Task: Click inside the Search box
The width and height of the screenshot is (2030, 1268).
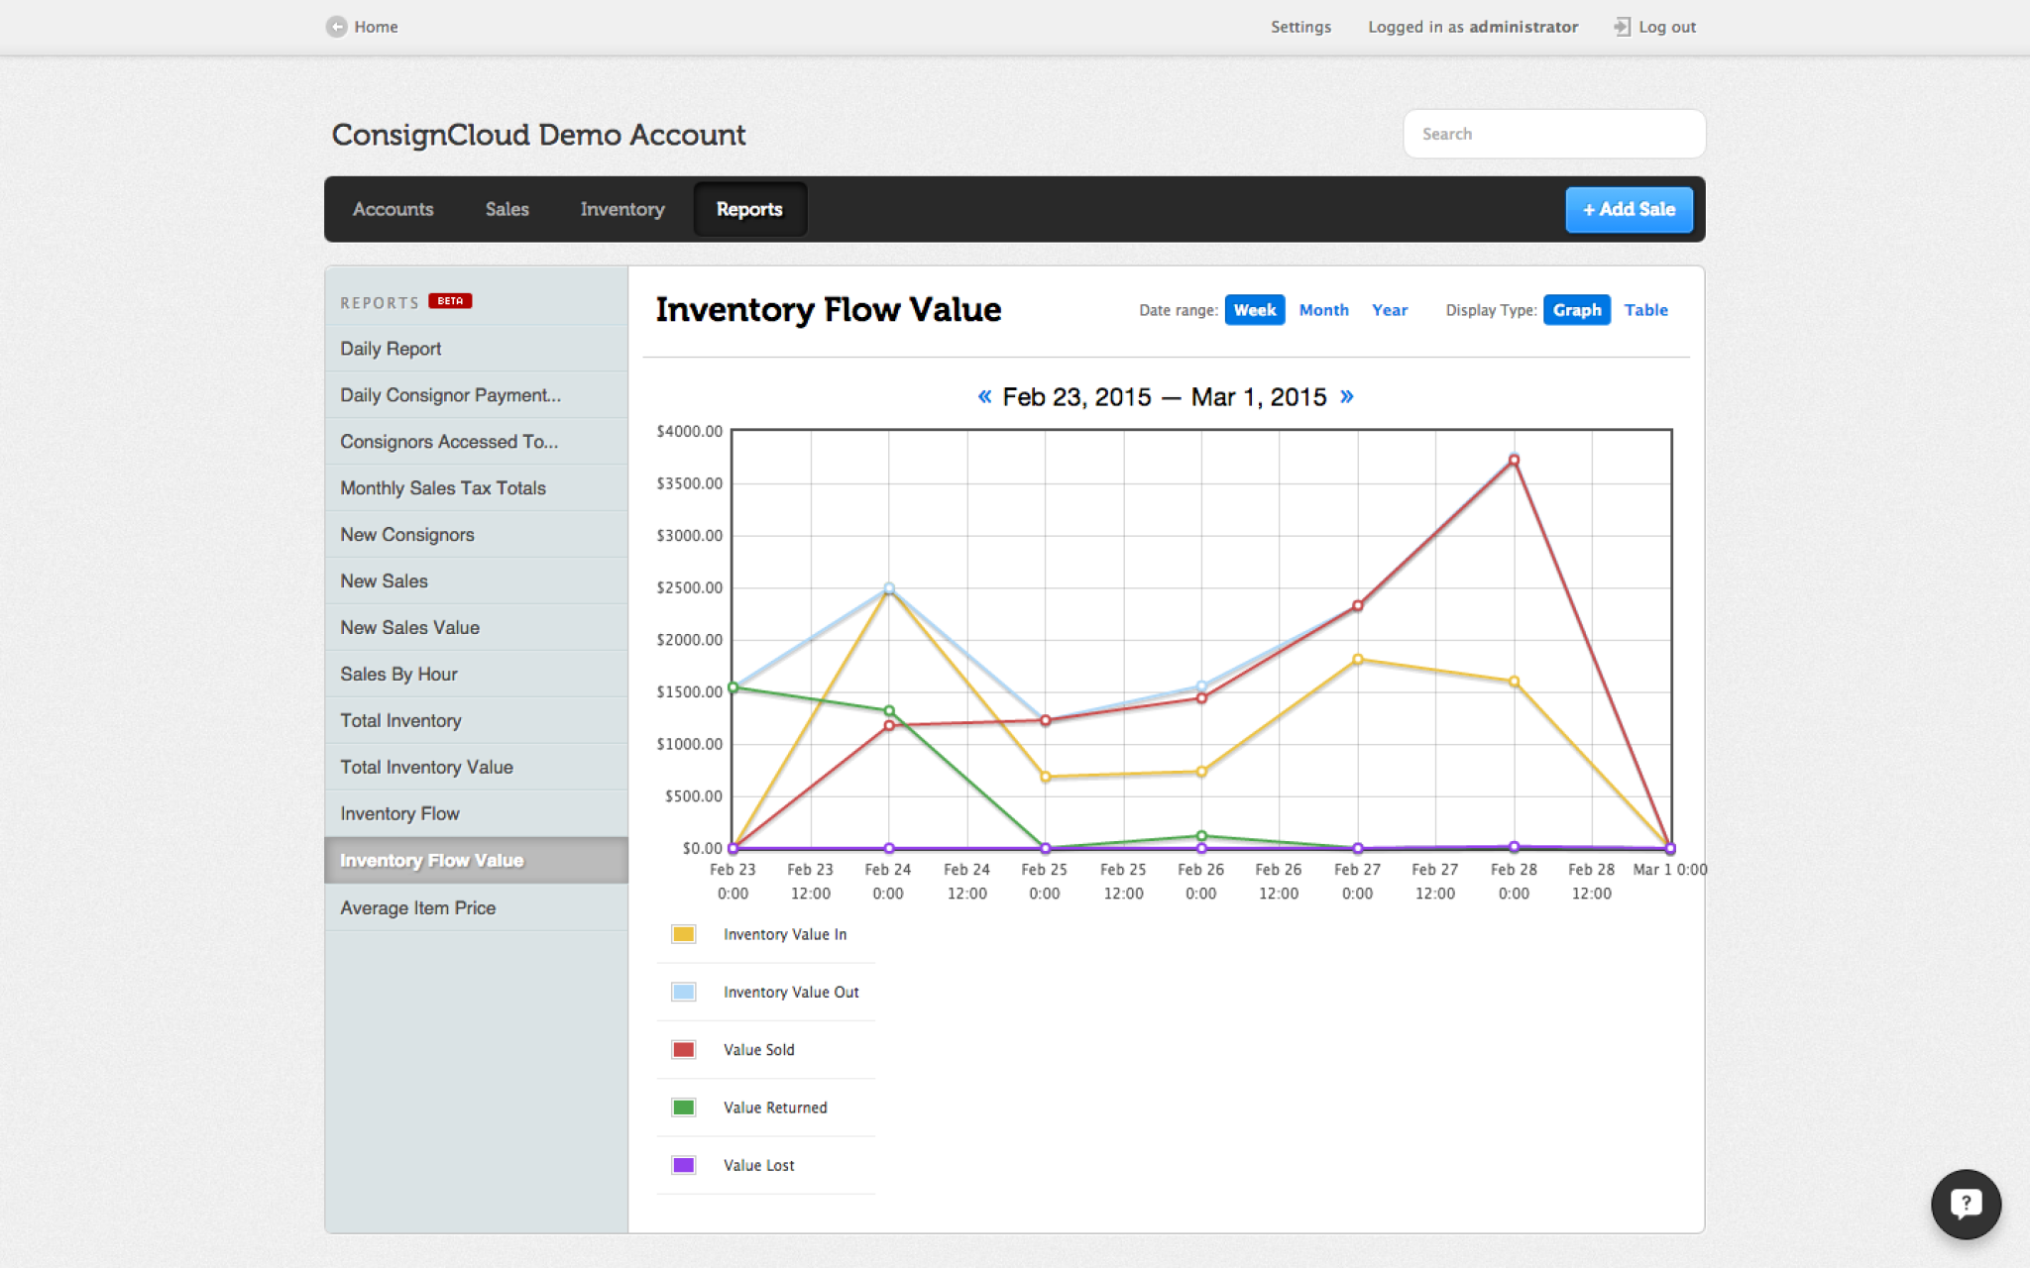Action: (1553, 134)
